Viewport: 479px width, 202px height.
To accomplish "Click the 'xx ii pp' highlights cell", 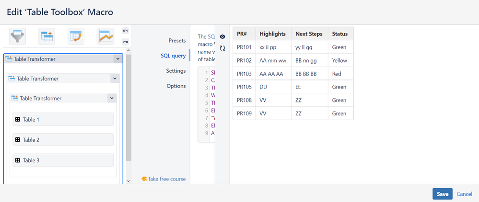I will 273,47.
